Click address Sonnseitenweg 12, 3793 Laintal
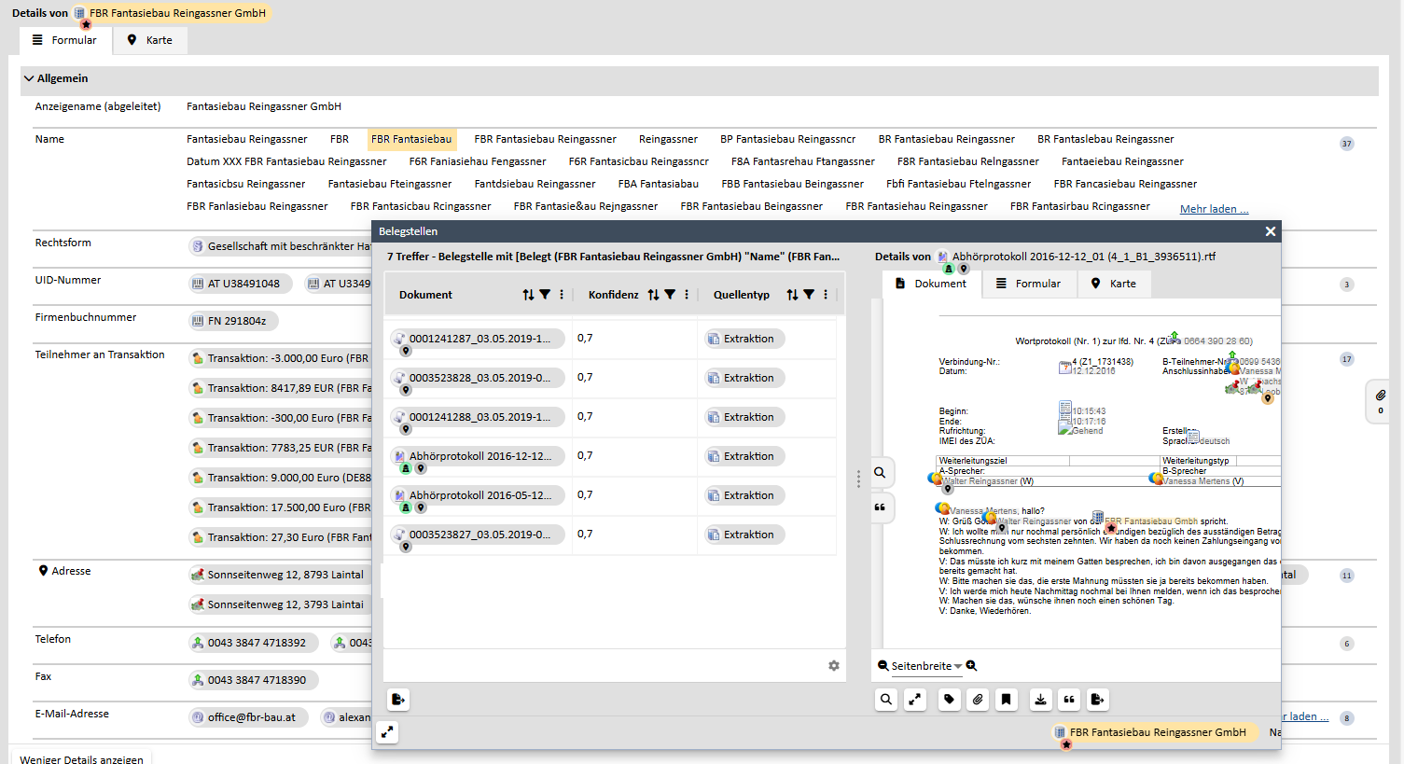 point(280,604)
